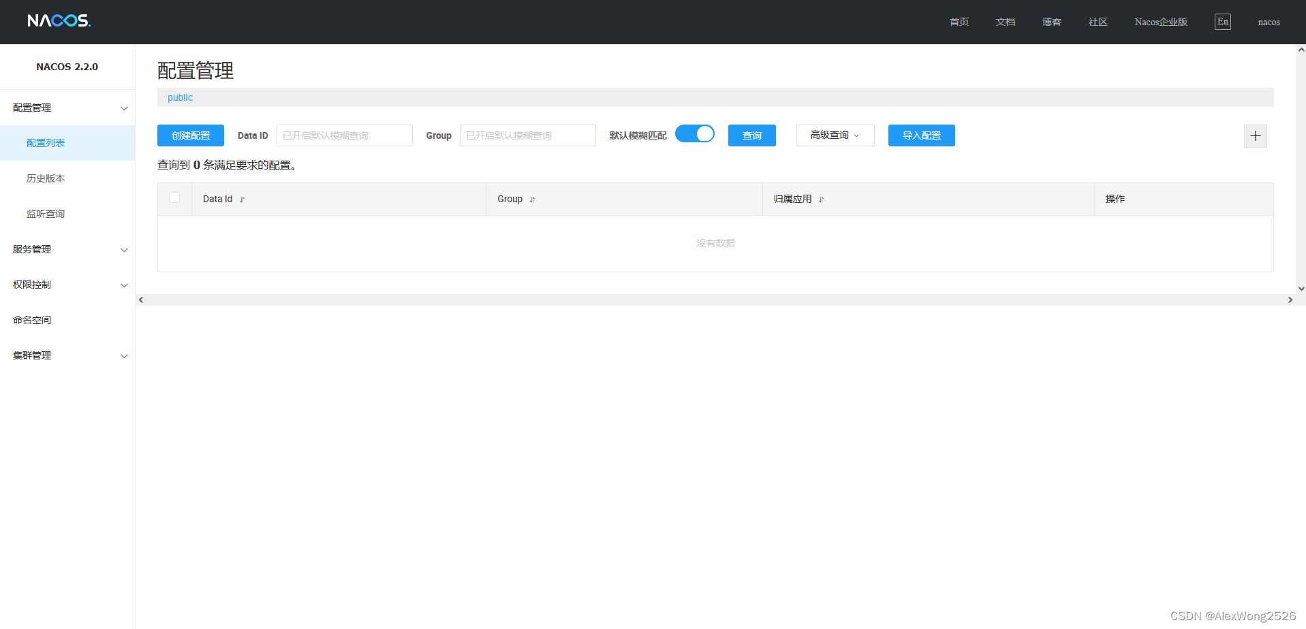
Task: Open 命名空间 in the sidebar
Action: pos(67,320)
